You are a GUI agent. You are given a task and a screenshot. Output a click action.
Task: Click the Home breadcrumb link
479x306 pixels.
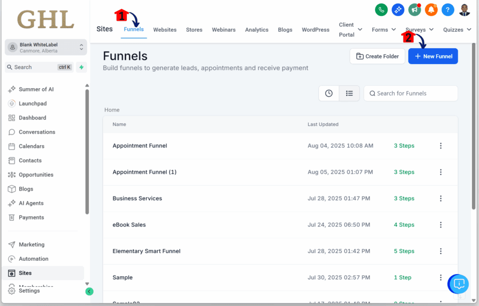coord(112,110)
